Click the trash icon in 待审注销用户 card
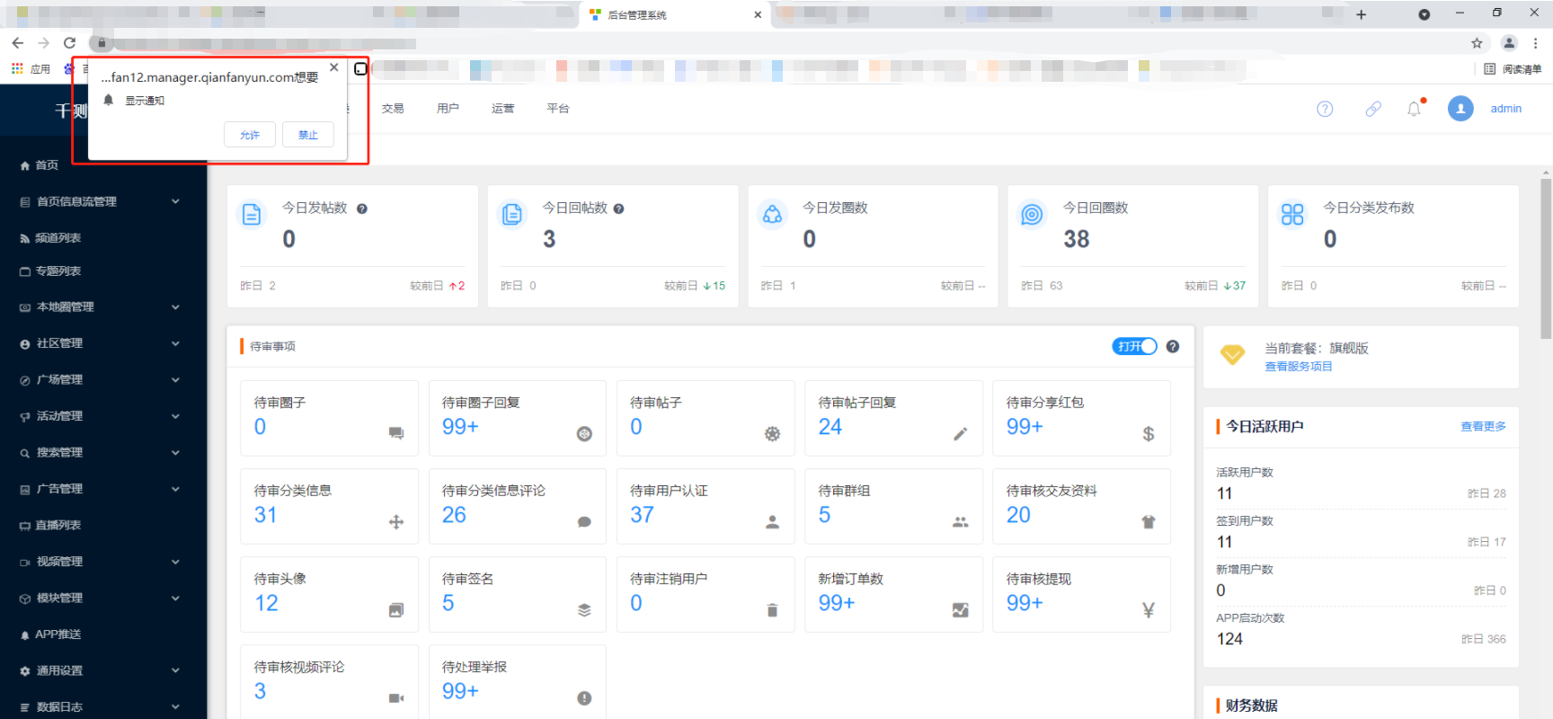 [772, 610]
